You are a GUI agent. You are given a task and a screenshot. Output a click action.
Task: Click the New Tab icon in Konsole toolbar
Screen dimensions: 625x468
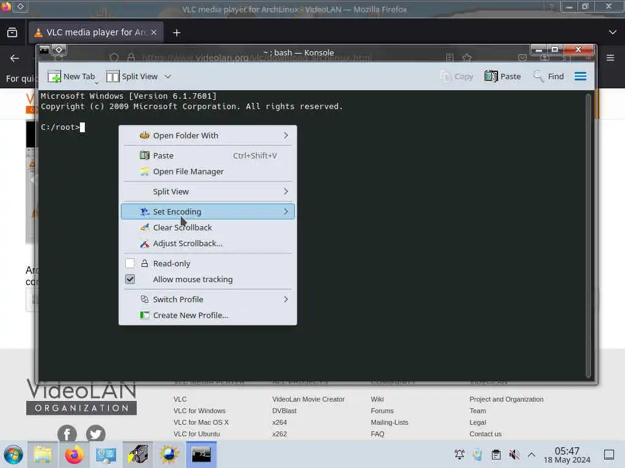54,76
